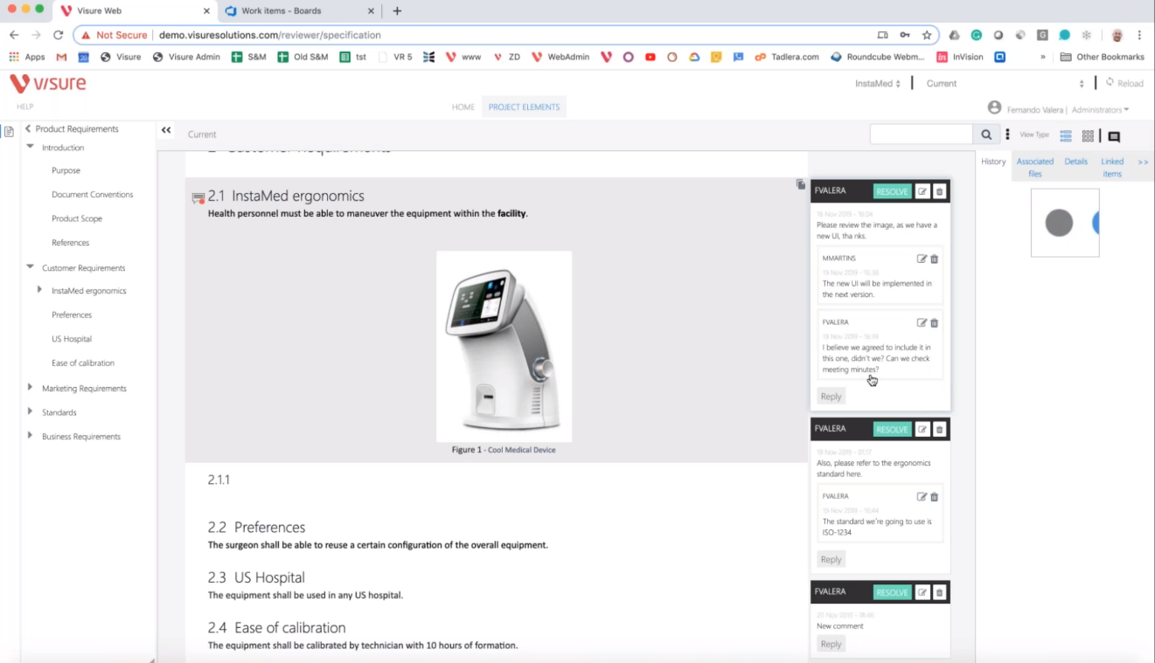This screenshot has width=1155, height=663.
Task: Open the three-dot options menu
Action: 1007,135
